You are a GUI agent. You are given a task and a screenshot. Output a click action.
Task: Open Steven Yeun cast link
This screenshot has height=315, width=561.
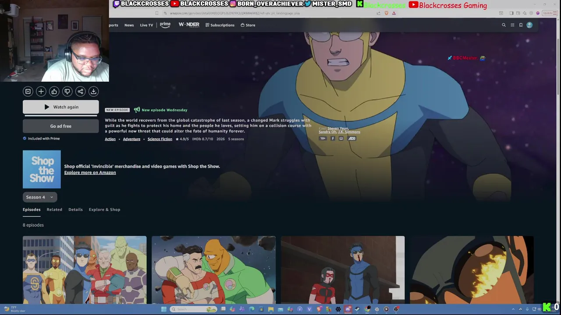tap(338, 129)
